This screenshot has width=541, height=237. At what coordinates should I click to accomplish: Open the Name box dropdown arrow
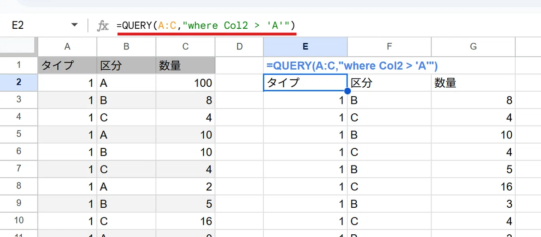(x=75, y=26)
